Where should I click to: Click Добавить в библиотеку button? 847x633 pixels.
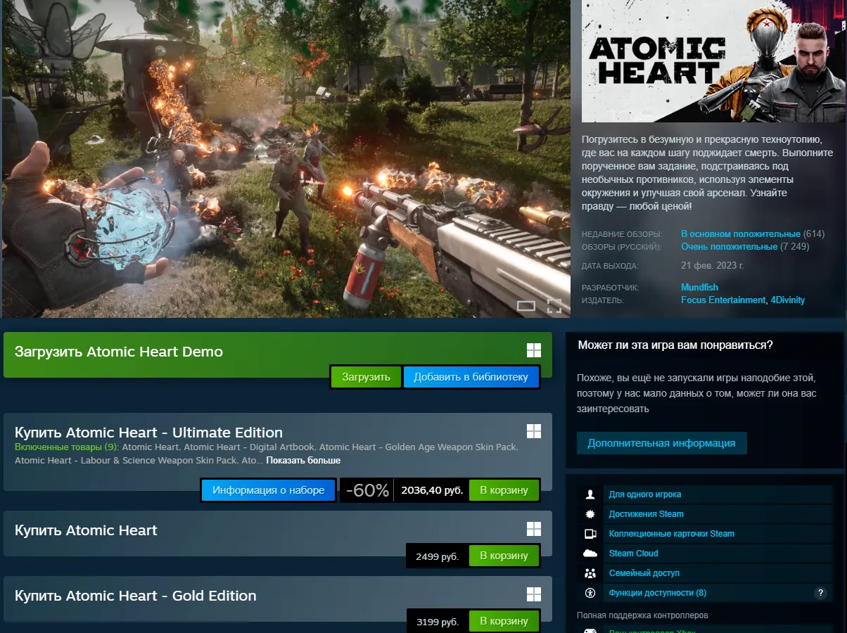471,377
